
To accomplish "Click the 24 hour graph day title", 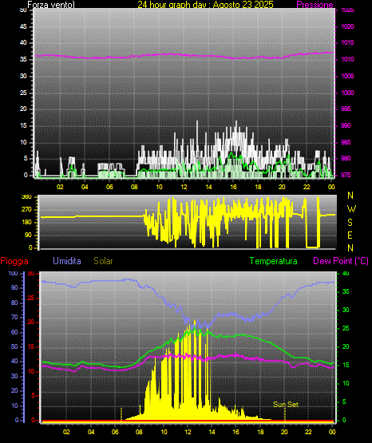I will click(206, 5).
